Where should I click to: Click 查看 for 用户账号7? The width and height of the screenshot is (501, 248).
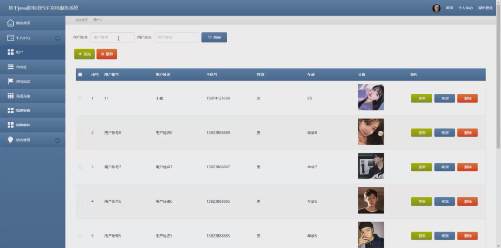421,167
